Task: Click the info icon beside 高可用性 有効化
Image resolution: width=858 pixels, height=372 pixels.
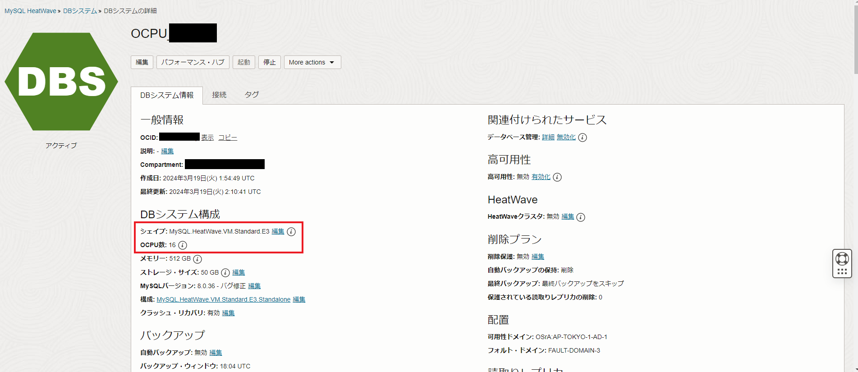Action: pos(557,177)
